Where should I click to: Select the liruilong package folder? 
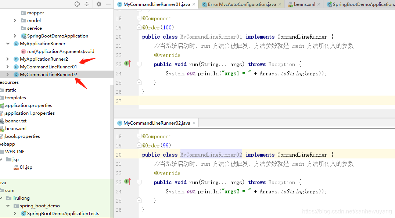tap(21, 198)
